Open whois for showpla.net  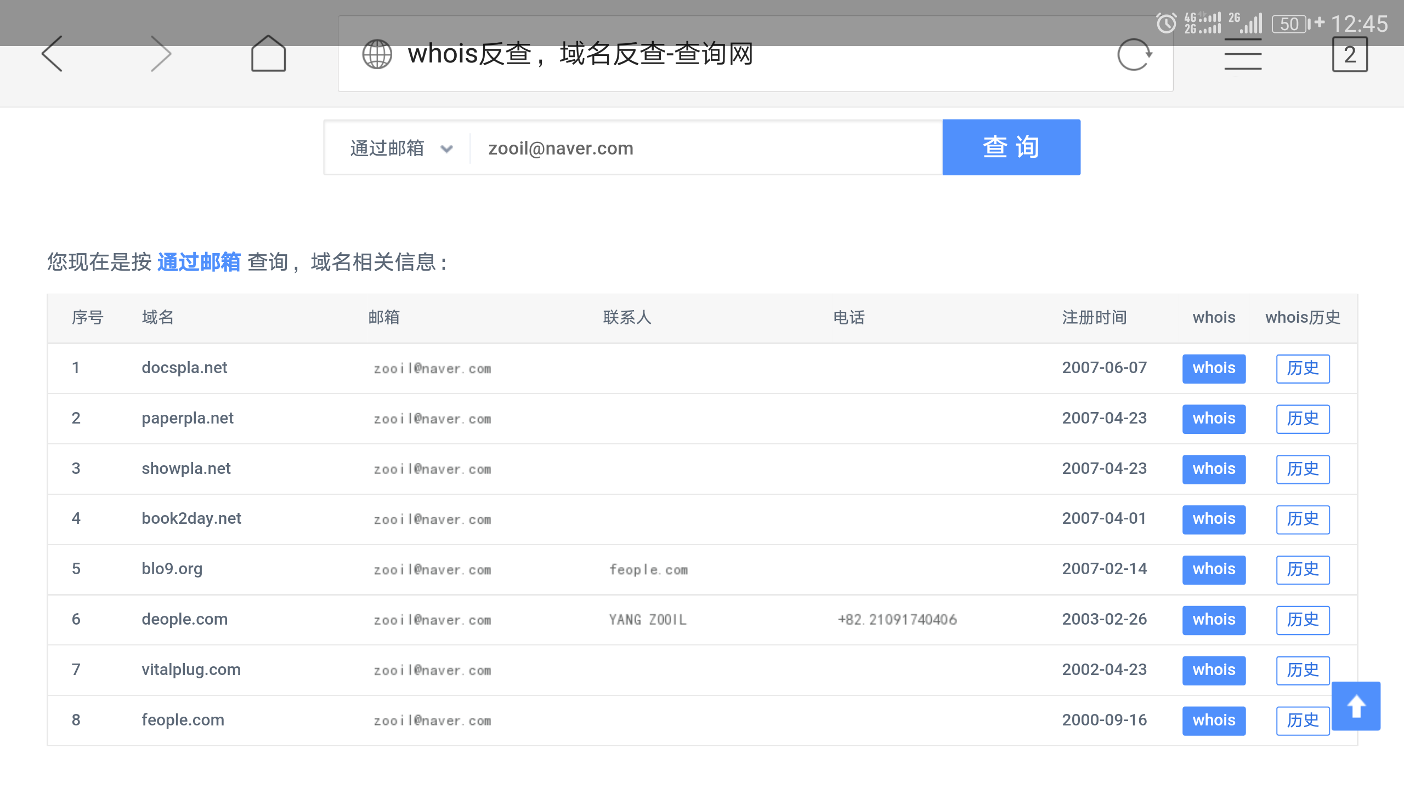[1214, 469]
